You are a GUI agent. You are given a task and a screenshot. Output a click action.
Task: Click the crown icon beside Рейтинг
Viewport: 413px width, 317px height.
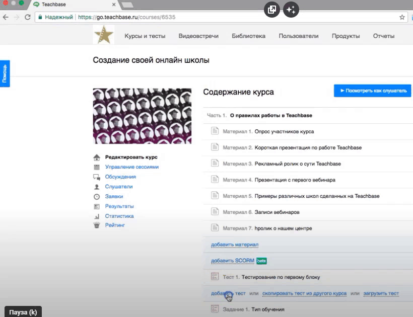point(97,225)
